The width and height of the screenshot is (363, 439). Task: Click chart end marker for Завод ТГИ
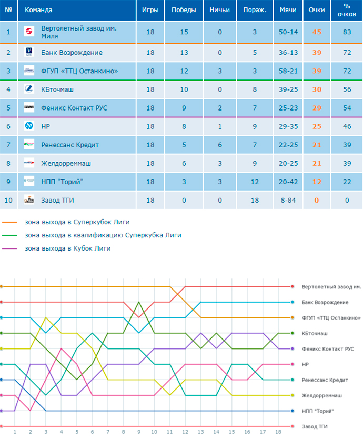(x=293, y=426)
